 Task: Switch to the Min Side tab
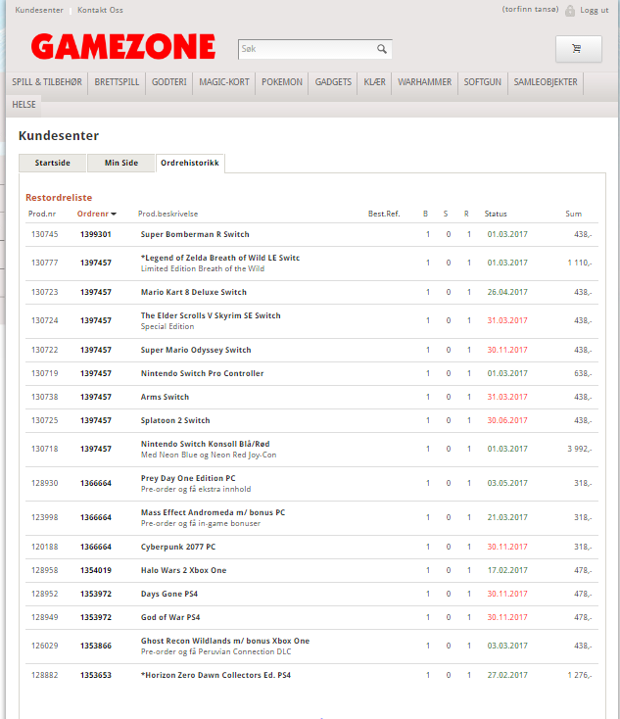coord(121,163)
